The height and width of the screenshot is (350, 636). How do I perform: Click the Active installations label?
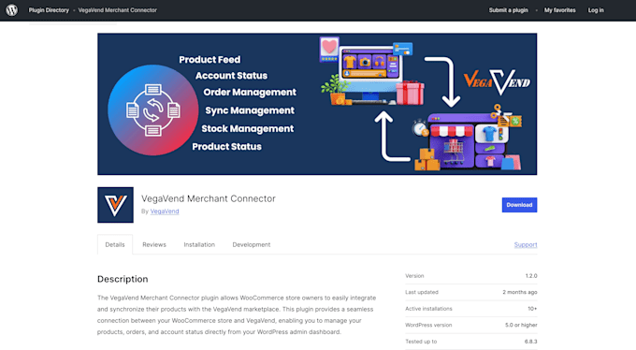coord(428,309)
